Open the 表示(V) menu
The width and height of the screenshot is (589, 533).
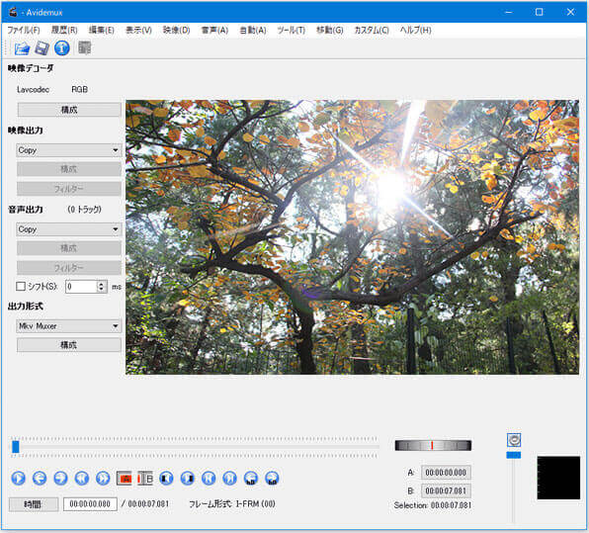click(x=138, y=30)
